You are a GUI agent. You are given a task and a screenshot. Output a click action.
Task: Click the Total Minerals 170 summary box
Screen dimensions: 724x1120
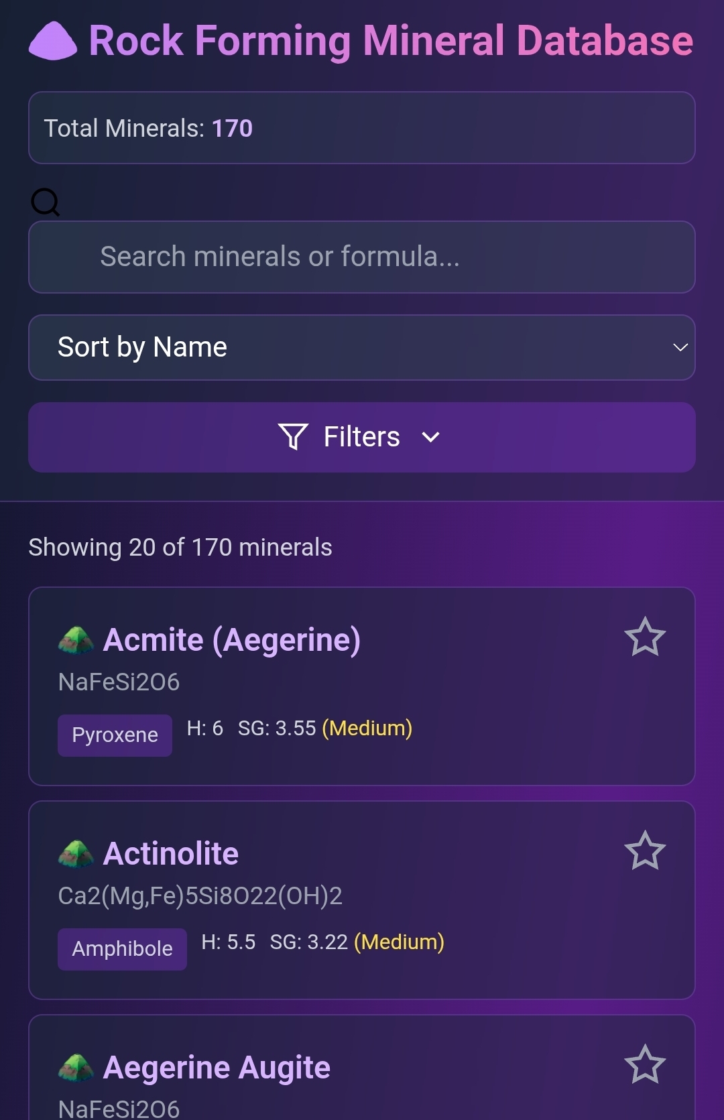point(362,128)
